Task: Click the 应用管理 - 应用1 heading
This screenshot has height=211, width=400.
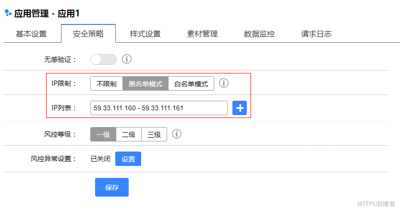Action: pos(47,13)
